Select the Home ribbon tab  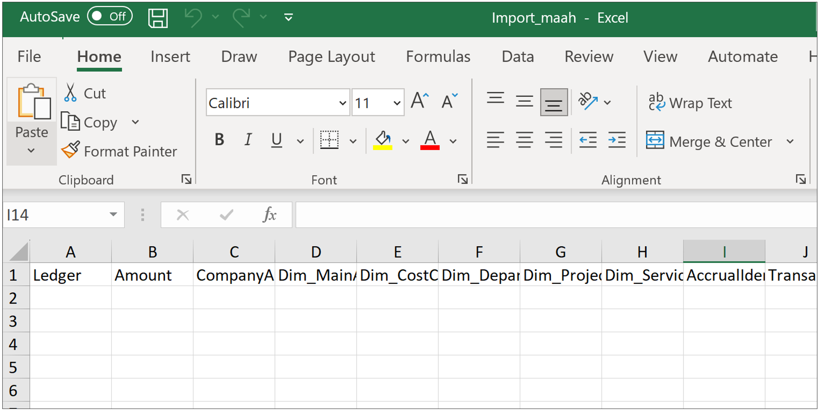[99, 57]
